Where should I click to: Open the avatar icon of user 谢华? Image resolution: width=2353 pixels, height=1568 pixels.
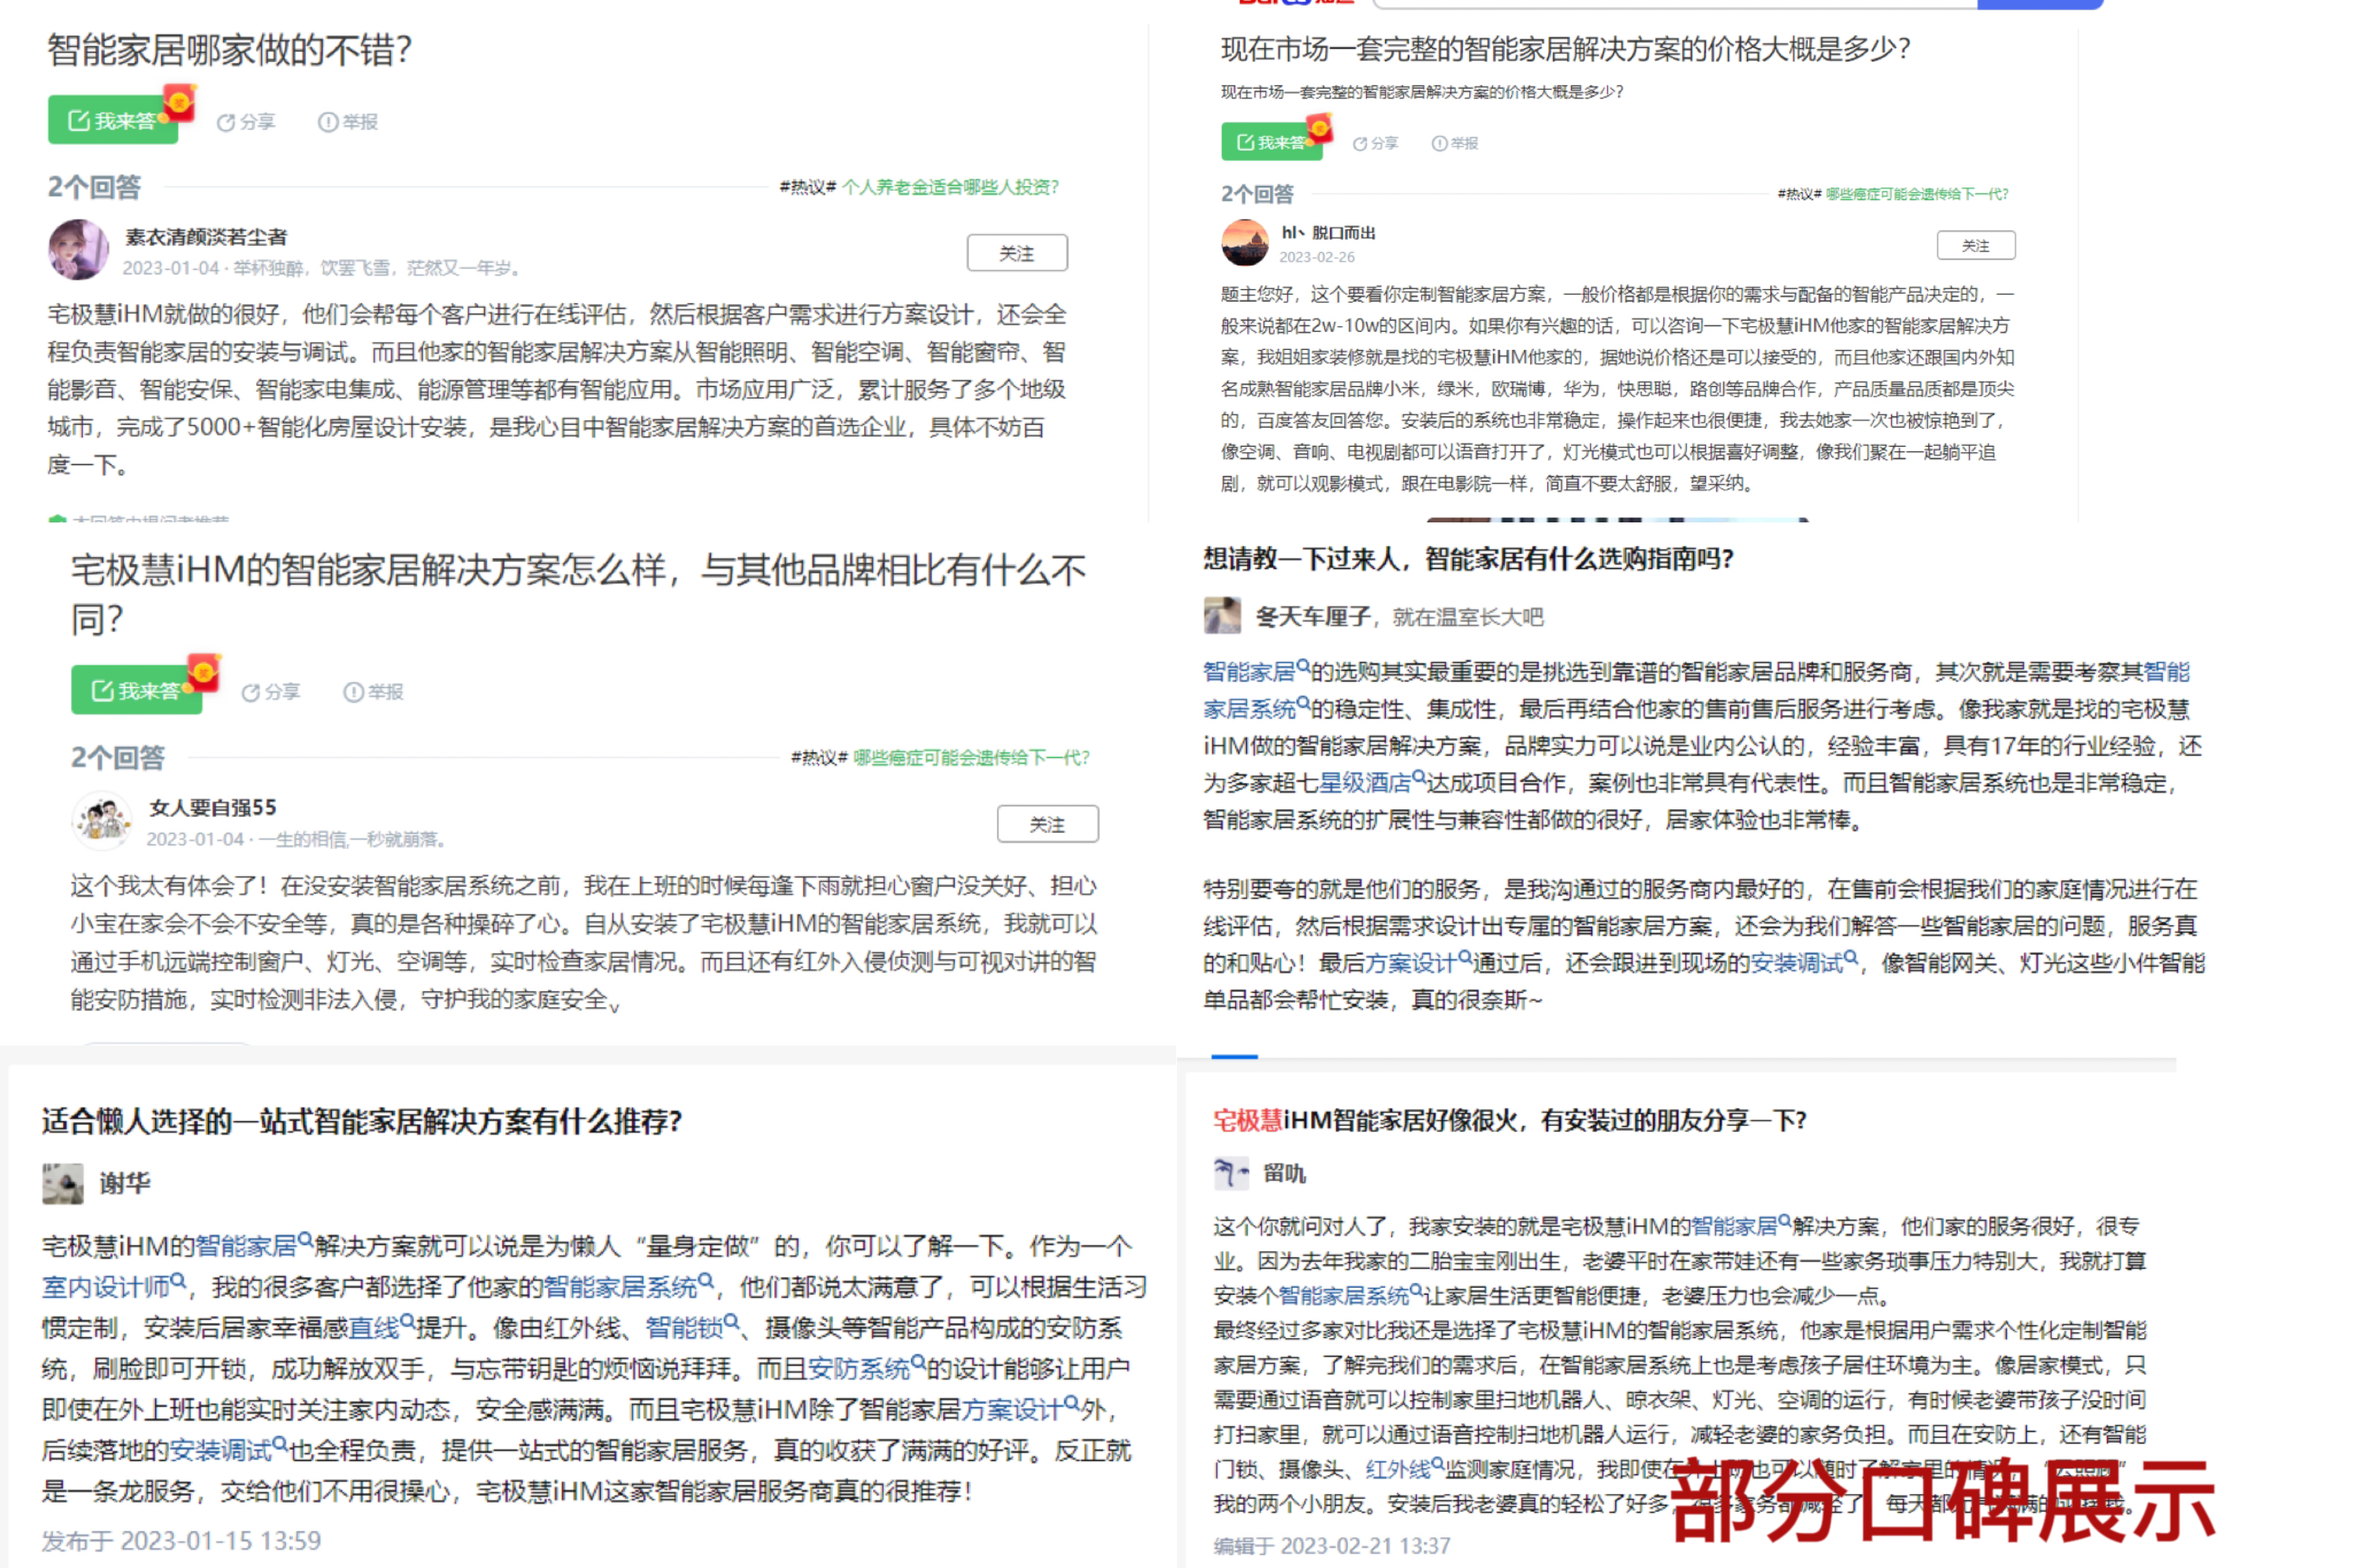(x=63, y=1183)
